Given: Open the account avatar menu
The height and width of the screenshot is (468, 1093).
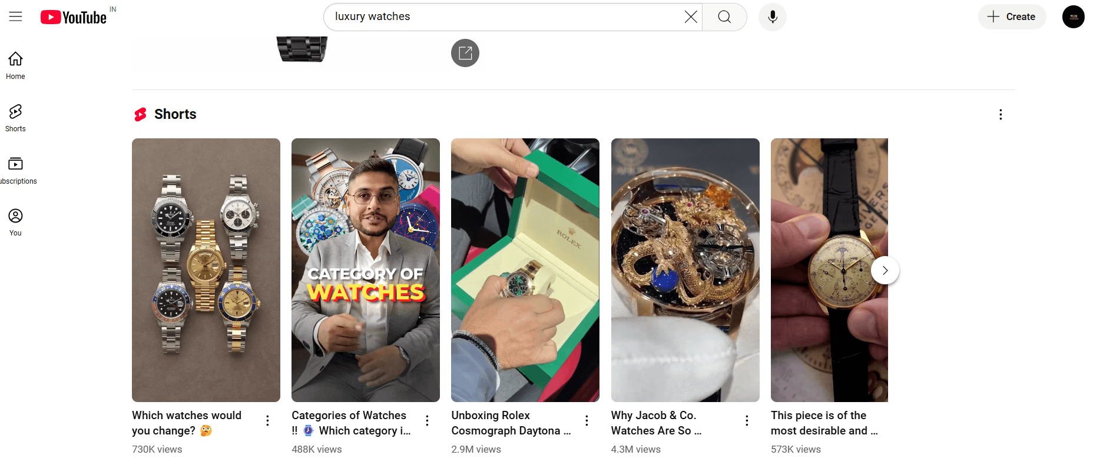Looking at the screenshot, I should point(1073,16).
